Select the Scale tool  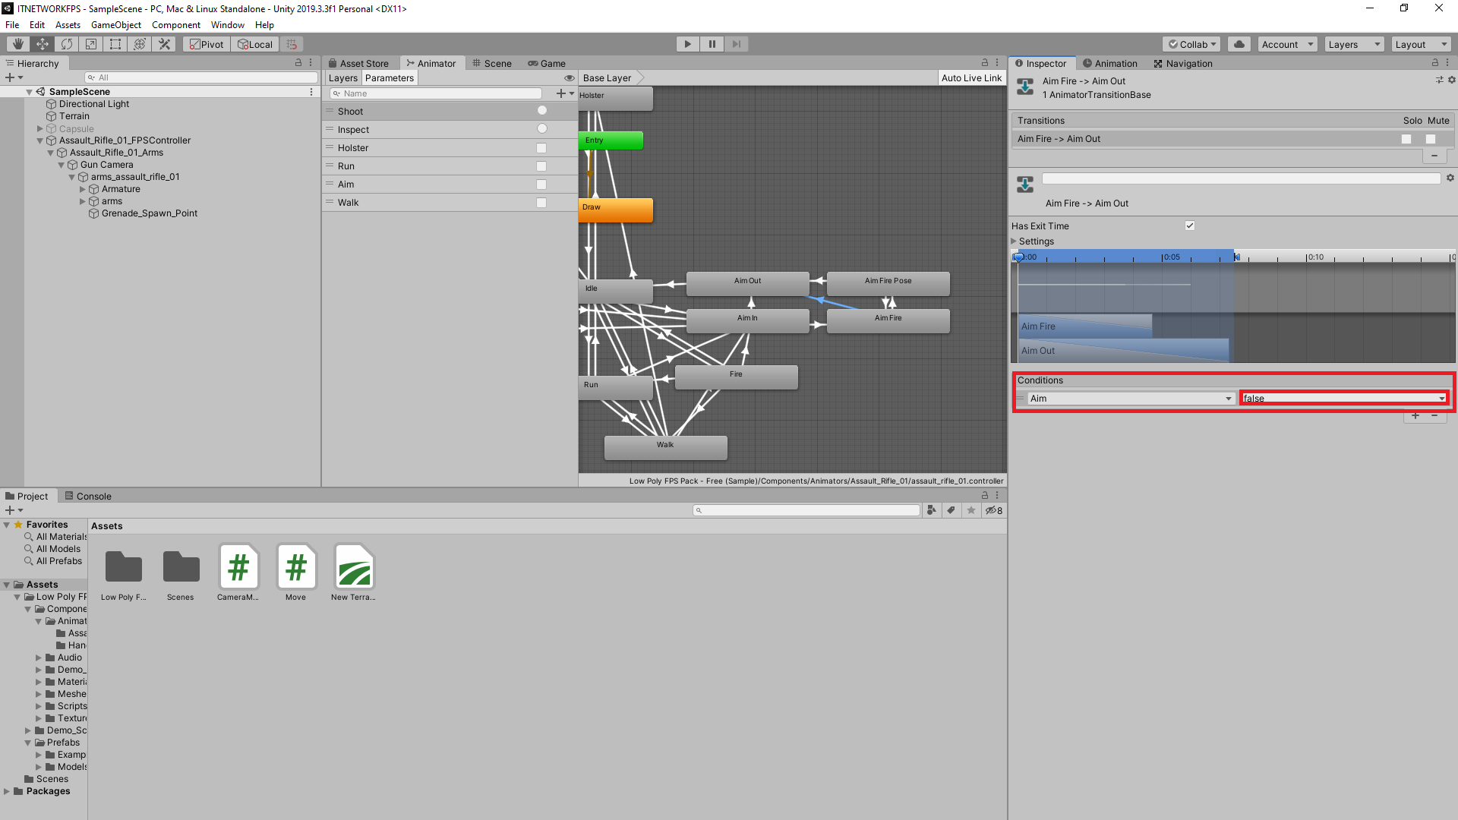tap(90, 43)
